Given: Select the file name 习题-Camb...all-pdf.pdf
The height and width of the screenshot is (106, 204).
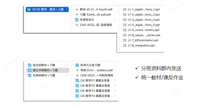Looking at the screenshot, I should [95, 14].
